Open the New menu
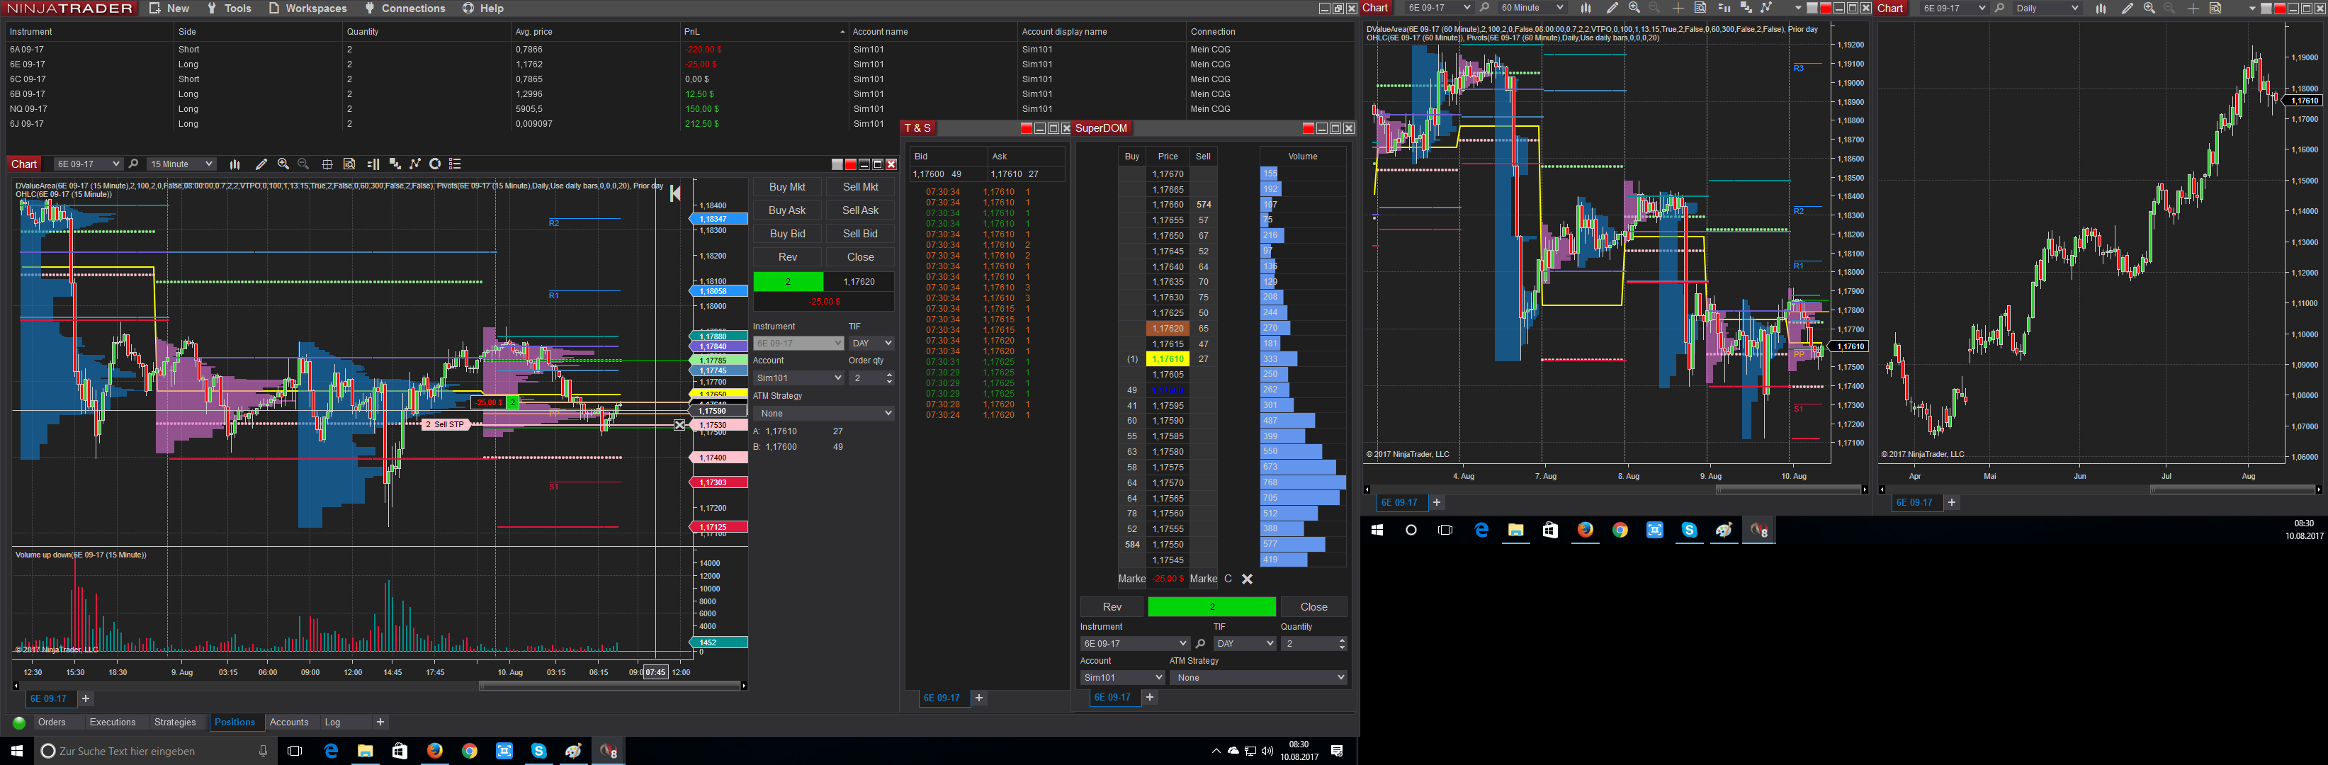This screenshot has height=765, width=2328. tap(169, 8)
